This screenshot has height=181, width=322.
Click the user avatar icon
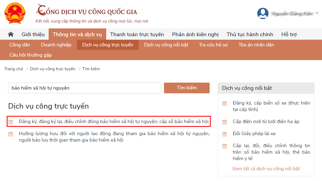pyautogui.click(x=263, y=13)
